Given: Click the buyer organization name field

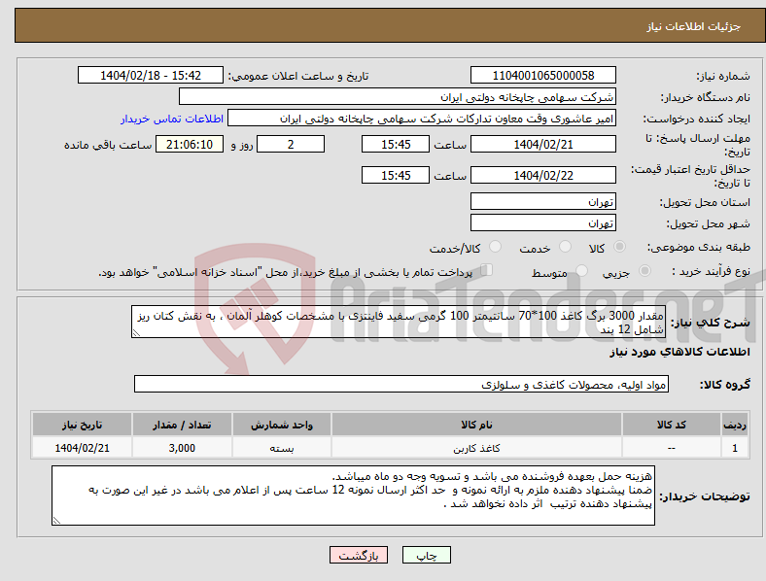Looking at the screenshot, I should (x=398, y=96).
